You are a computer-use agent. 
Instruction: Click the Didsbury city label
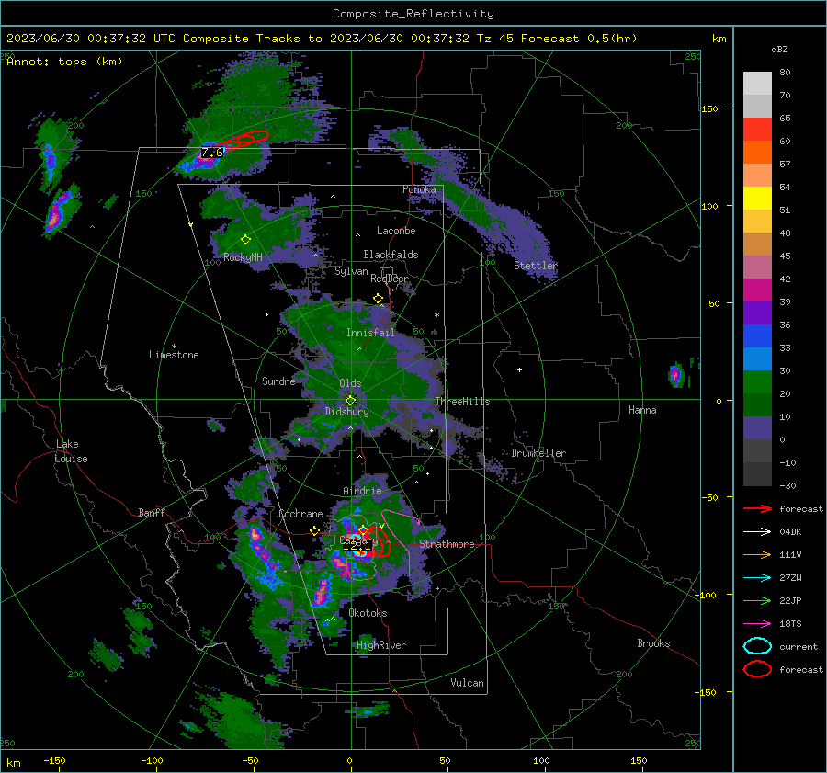[x=346, y=412]
